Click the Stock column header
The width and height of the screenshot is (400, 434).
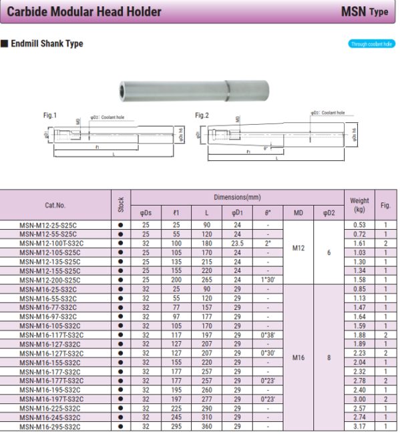point(121,205)
